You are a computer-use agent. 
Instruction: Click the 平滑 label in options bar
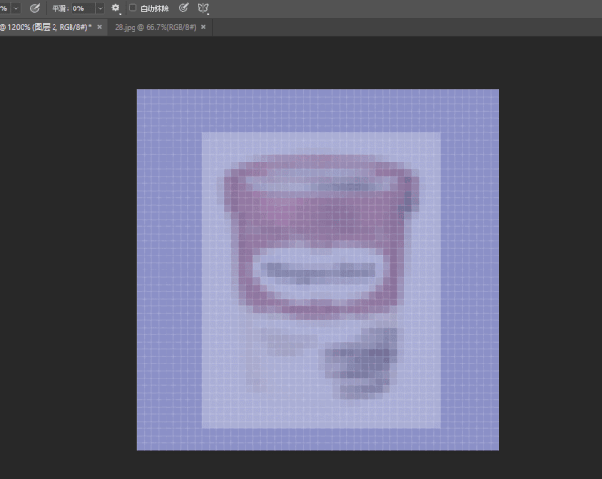tap(60, 8)
